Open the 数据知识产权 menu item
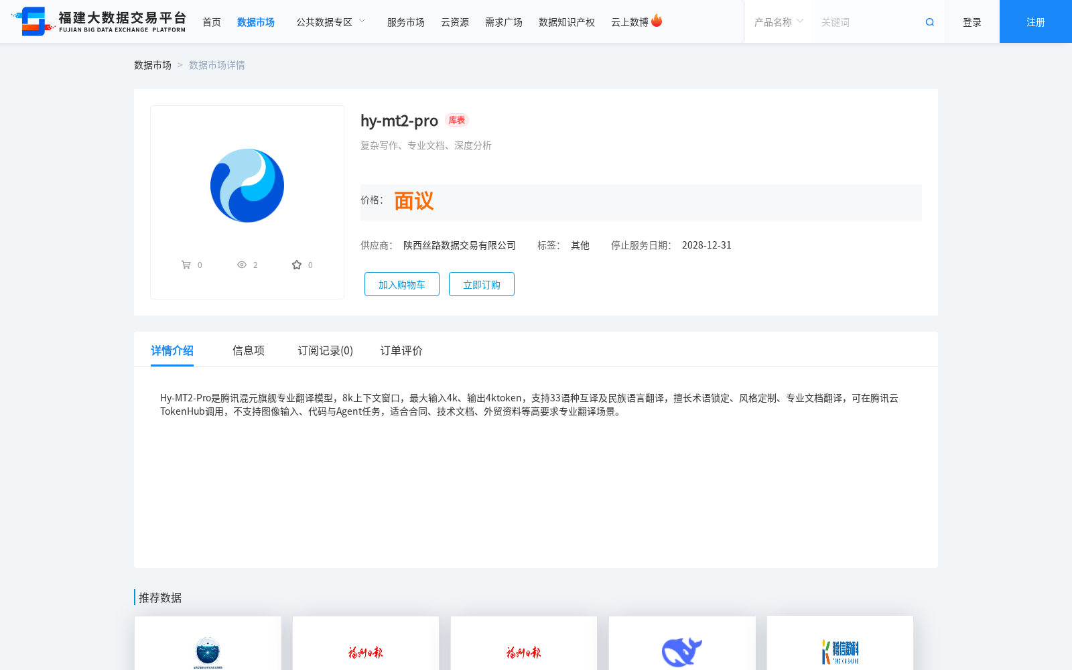 (x=567, y=22)
